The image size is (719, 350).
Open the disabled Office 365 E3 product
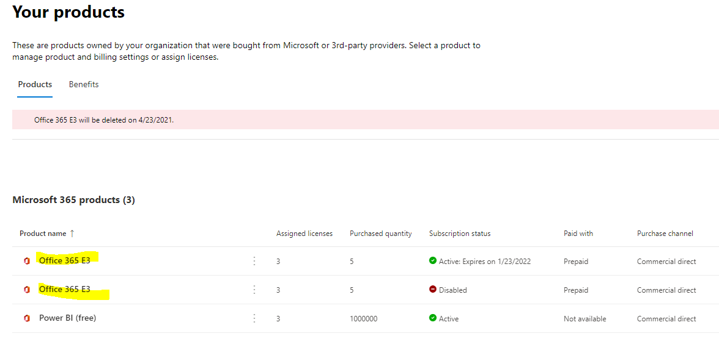tap(64, 289)
